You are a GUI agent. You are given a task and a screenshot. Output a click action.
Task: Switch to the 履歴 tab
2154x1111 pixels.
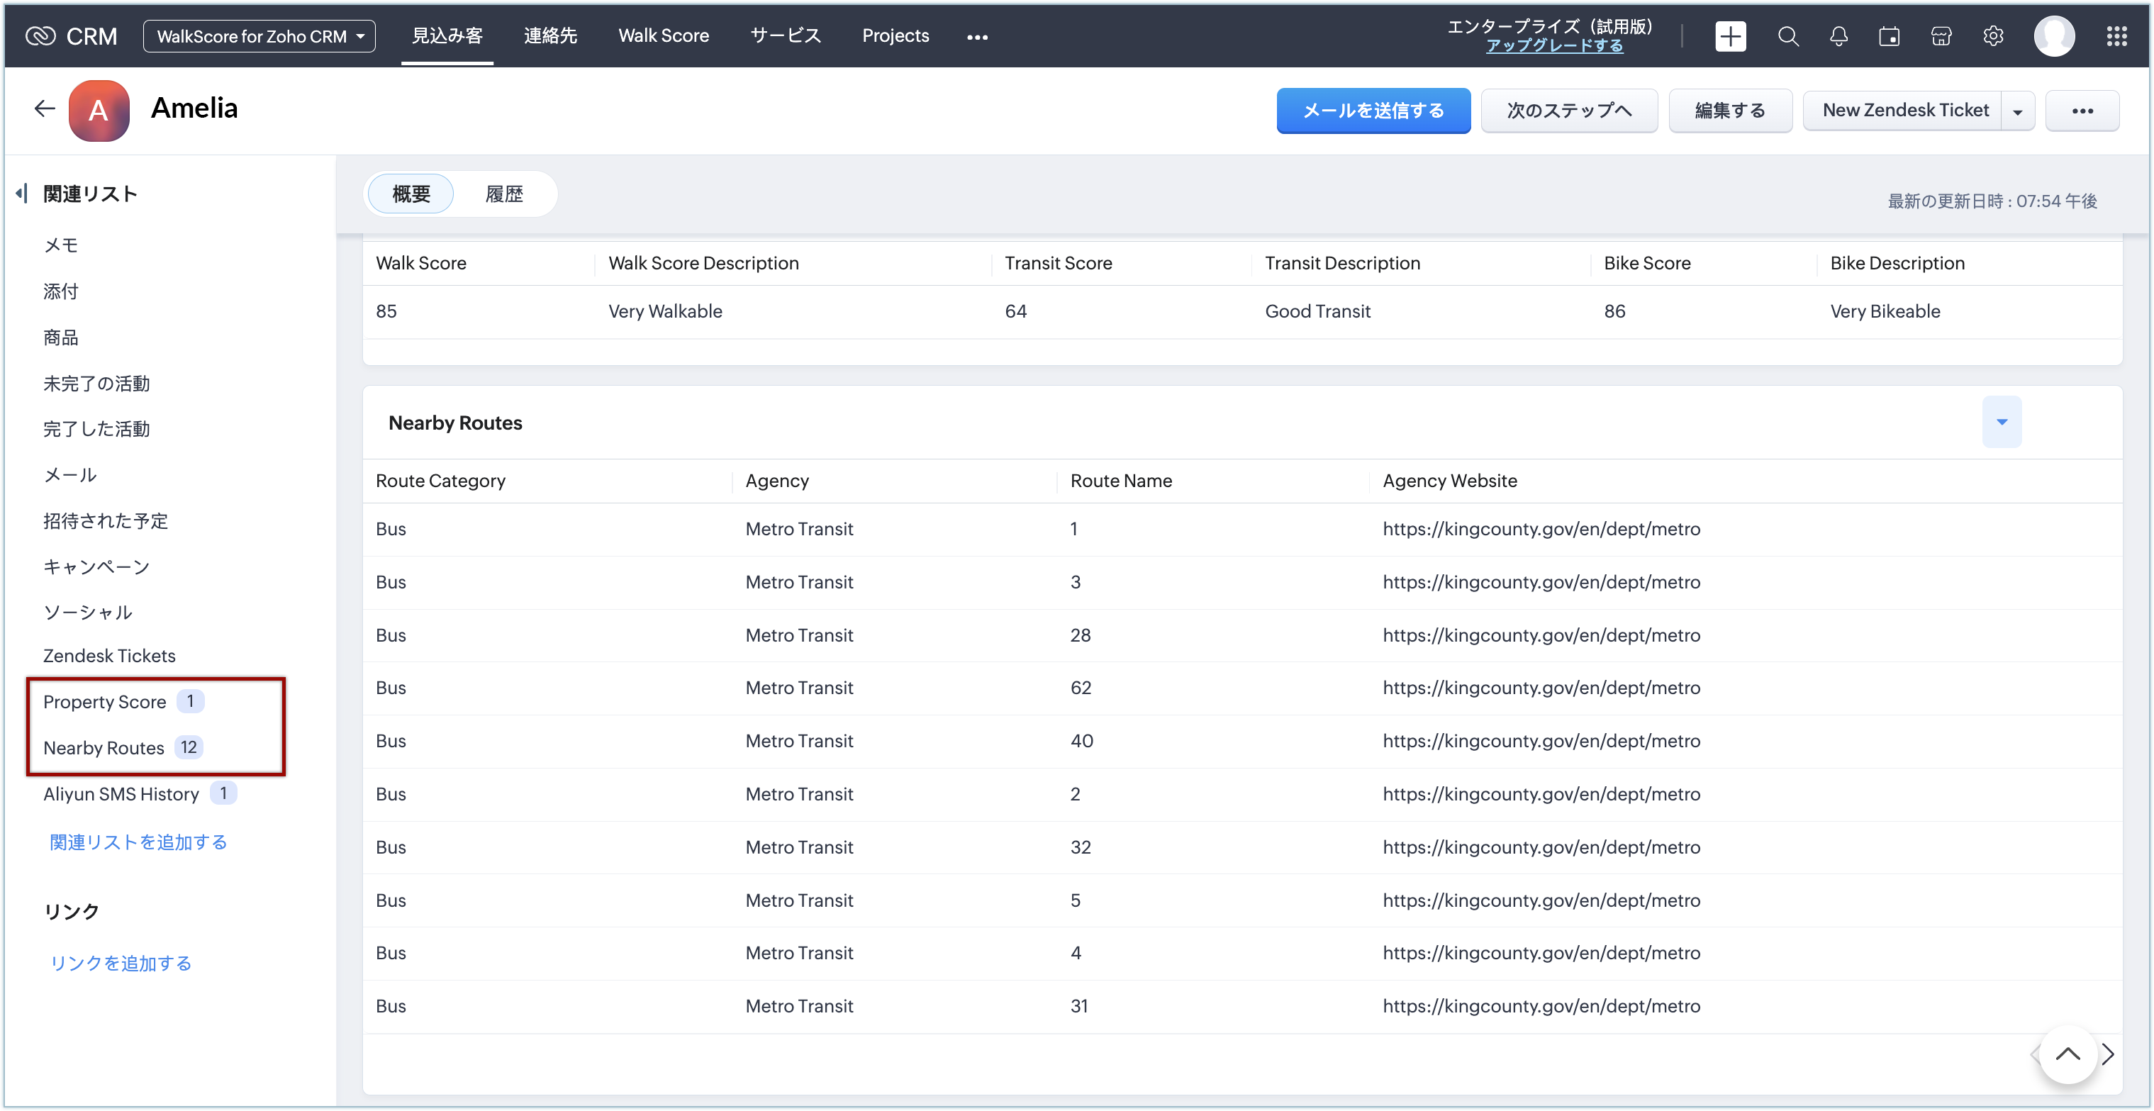[503, 195]
